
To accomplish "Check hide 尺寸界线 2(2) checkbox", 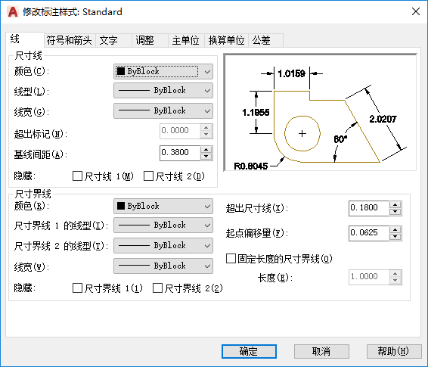I will 158,288.
